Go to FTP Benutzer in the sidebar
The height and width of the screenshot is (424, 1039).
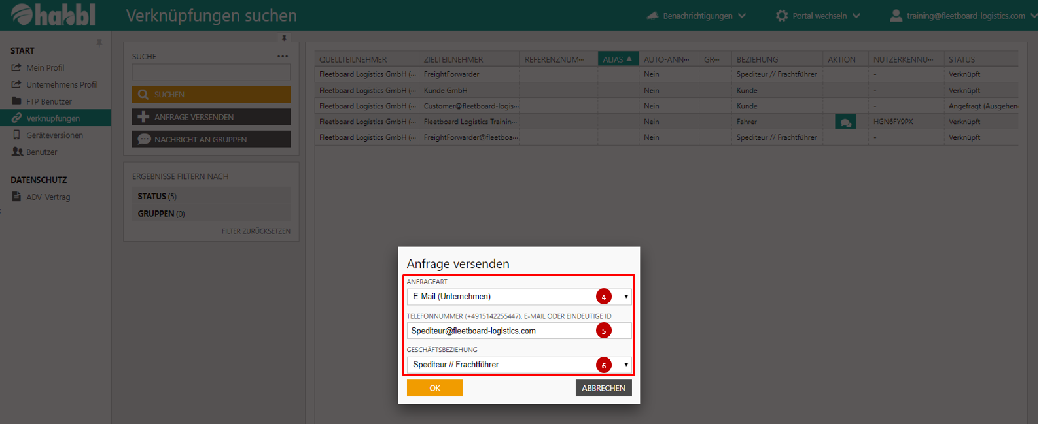pos(48,102)
